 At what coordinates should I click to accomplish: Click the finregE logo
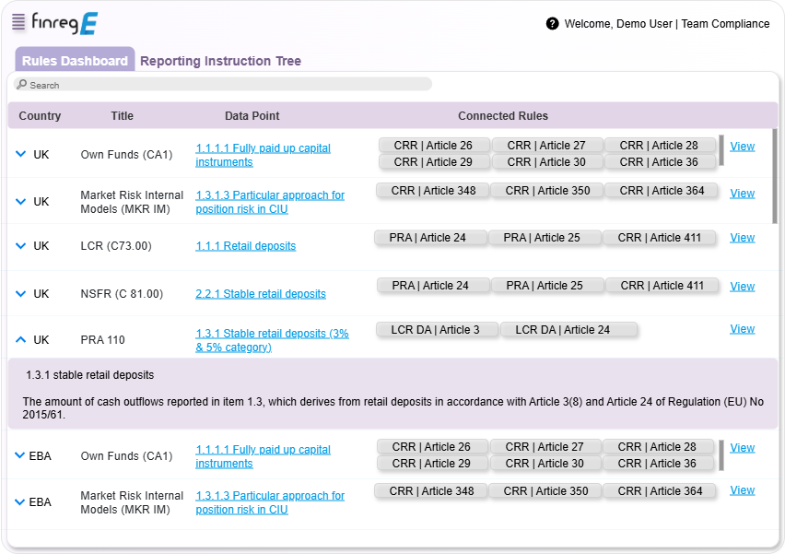pos(64,23)
